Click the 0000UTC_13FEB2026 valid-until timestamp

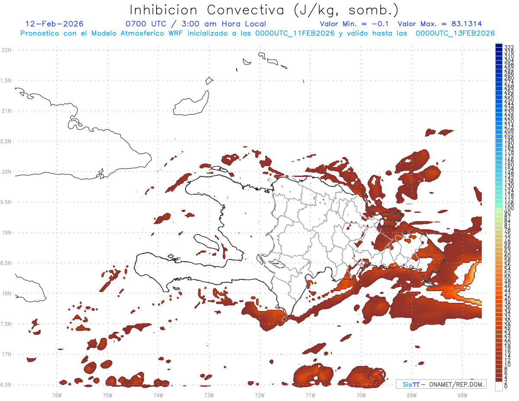coord(455,33)
